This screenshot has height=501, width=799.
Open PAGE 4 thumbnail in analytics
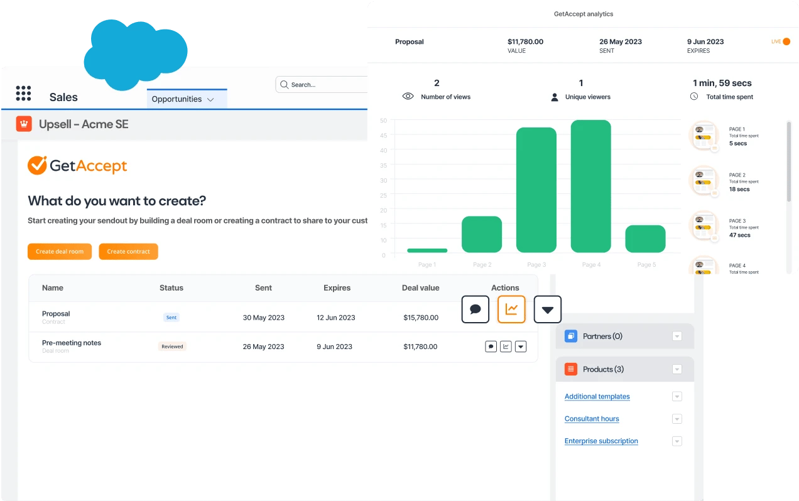pos(705,266)
